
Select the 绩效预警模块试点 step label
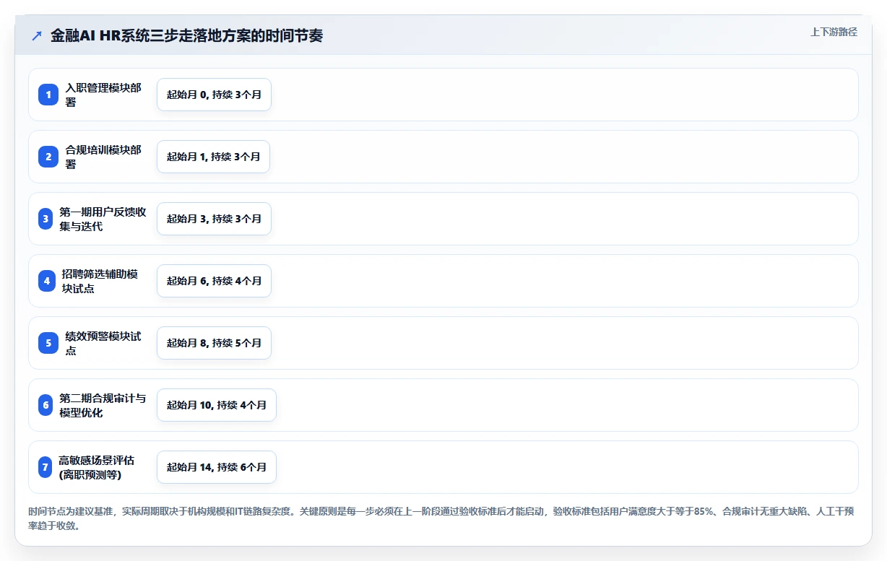click(103, 343)
